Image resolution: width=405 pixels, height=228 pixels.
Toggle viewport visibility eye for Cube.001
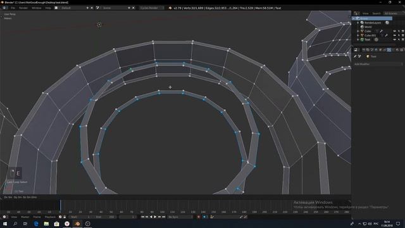tap(395, 35)
